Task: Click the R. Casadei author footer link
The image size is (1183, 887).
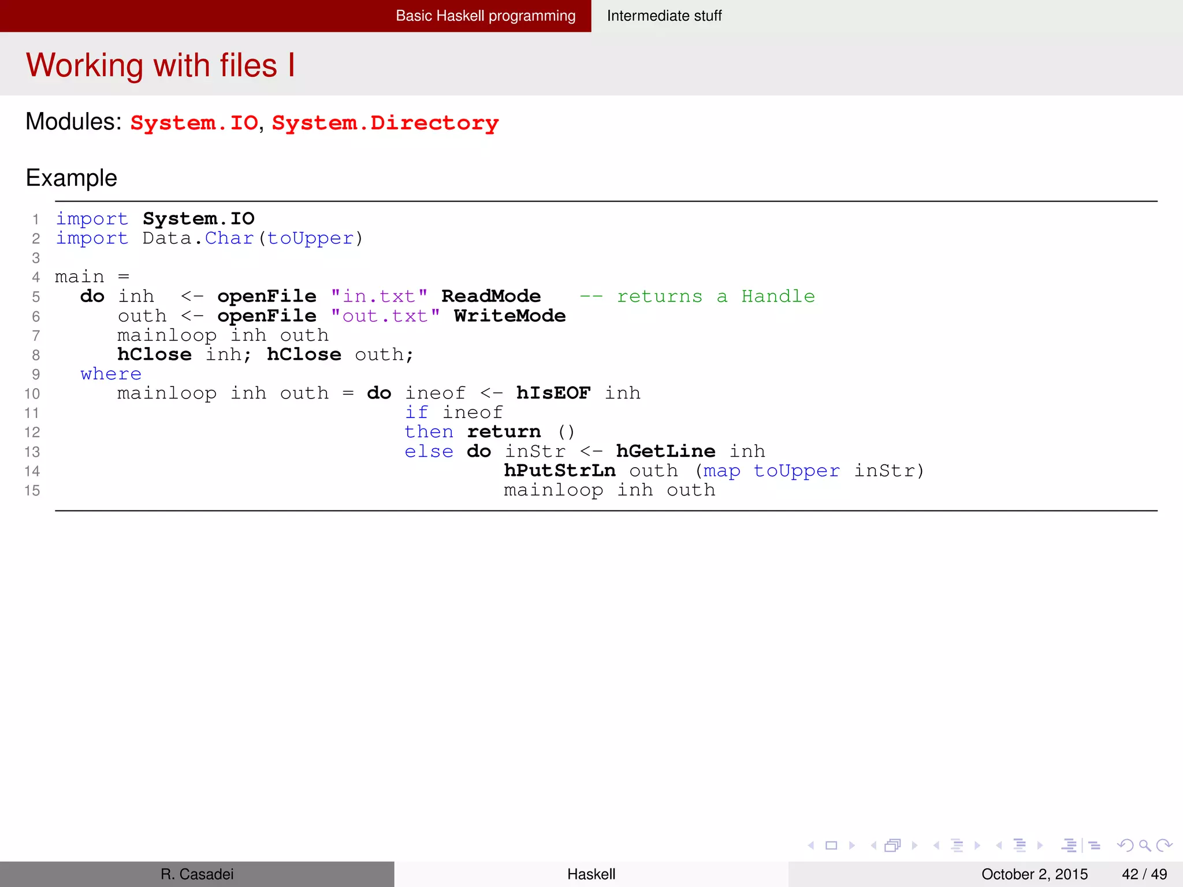Action: point(197,874)
